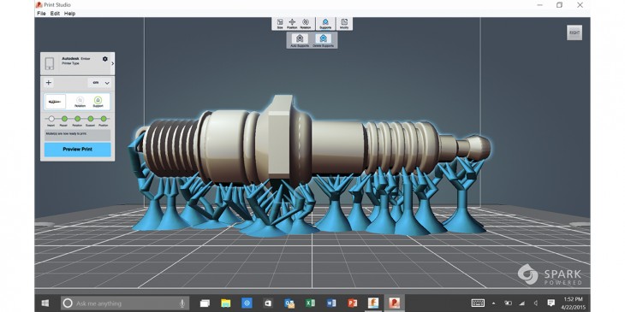This screenshot has height=312, width=625.
Task: Open the volume control in tray
Action: click(536, 303)
